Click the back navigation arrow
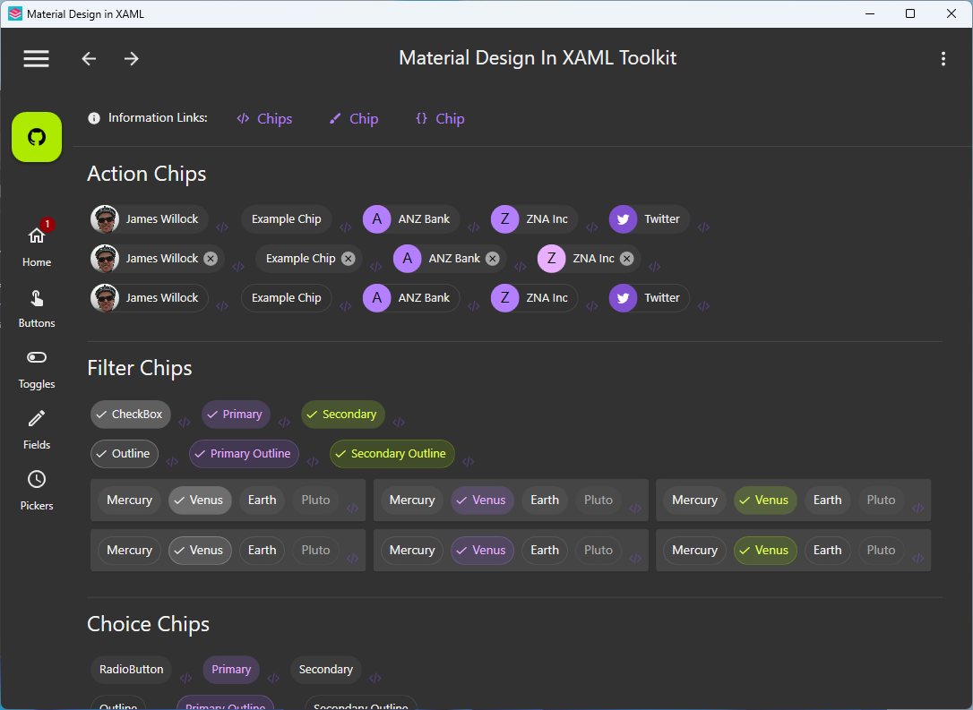Image resolution: width=973 pixels, height=710 pixels. [88, 58]
